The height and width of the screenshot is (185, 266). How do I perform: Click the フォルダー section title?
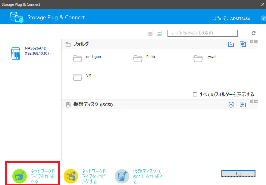tap(83, 44)
